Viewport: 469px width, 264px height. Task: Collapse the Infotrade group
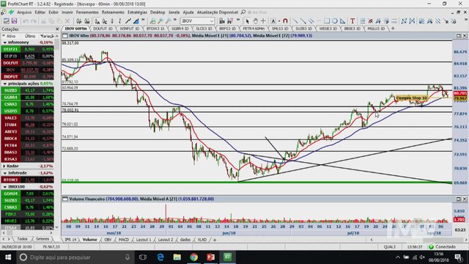pos(5,173)
